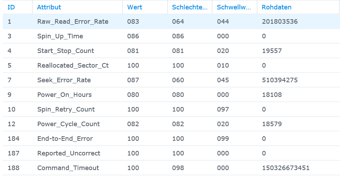Select the Power_On_Hours row
Image resolution: width=340 pixels, height=176 pixels.
point(171,94)
